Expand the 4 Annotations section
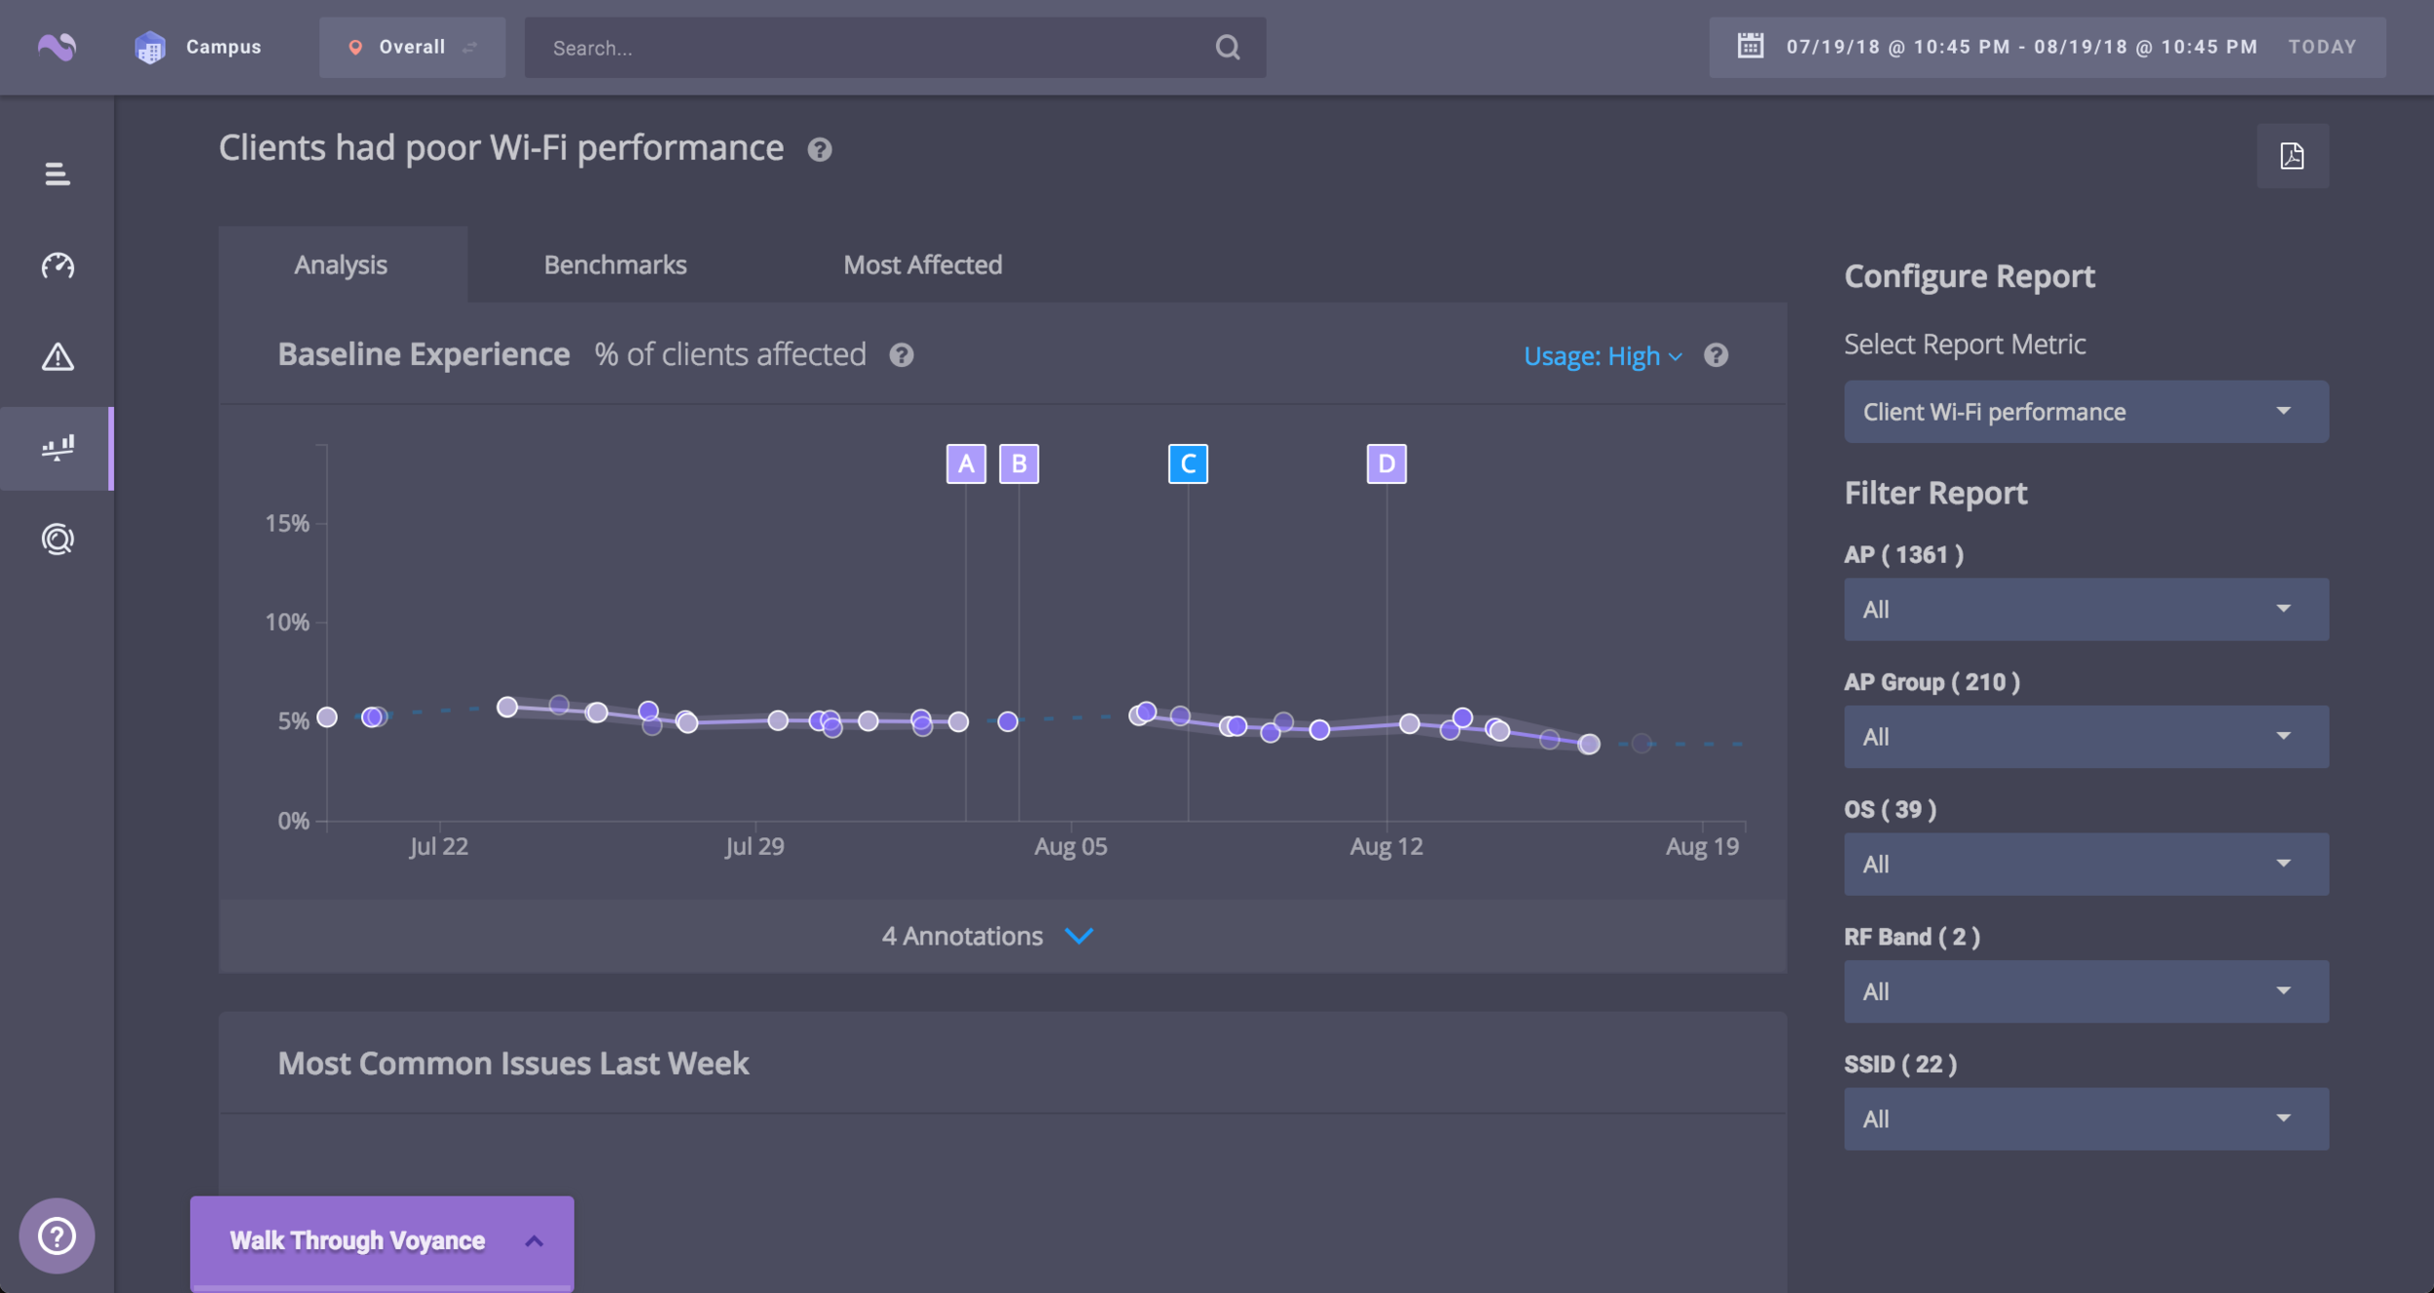The image size is (2434, 1293). (x=987, y=936)
